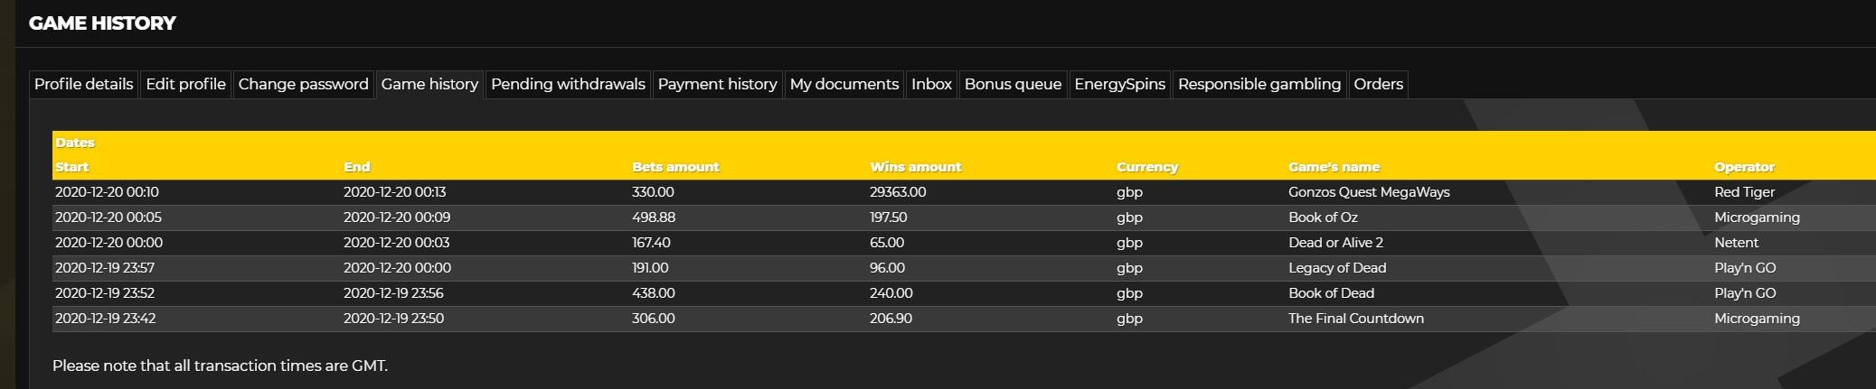
Task: Click end time 2020-12-20 00:09
Action: click(x=397, y=218)
